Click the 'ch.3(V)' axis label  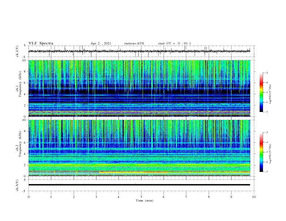17,185
